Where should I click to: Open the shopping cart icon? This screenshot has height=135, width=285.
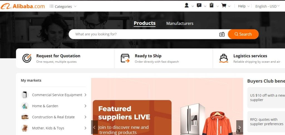coord(224,6)
